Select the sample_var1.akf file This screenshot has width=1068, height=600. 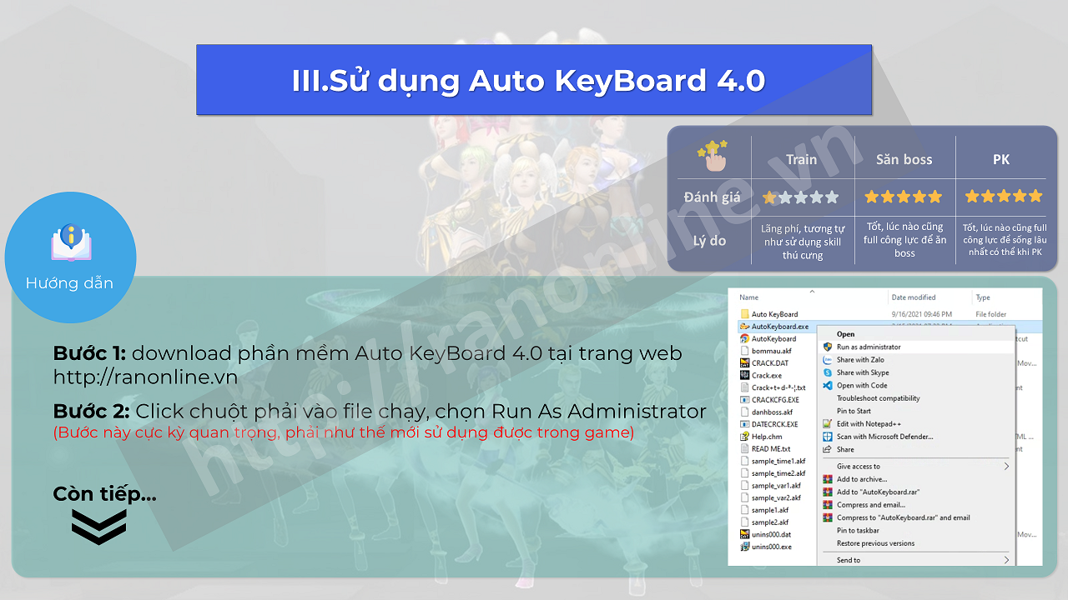776,486
